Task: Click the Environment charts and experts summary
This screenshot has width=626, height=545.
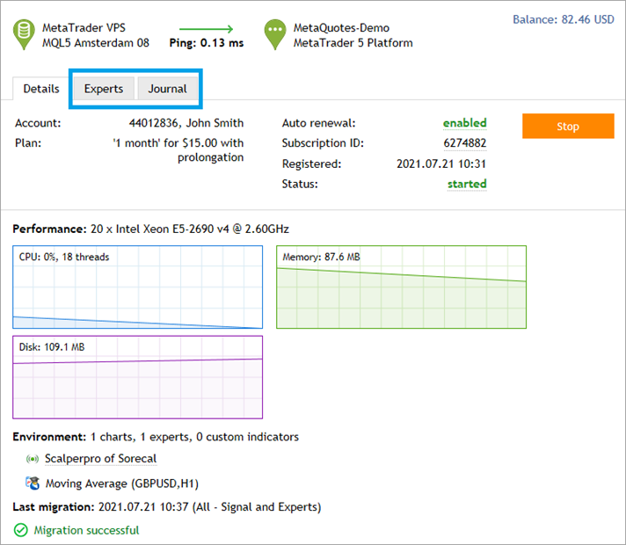Action: (x=156, y=437)
